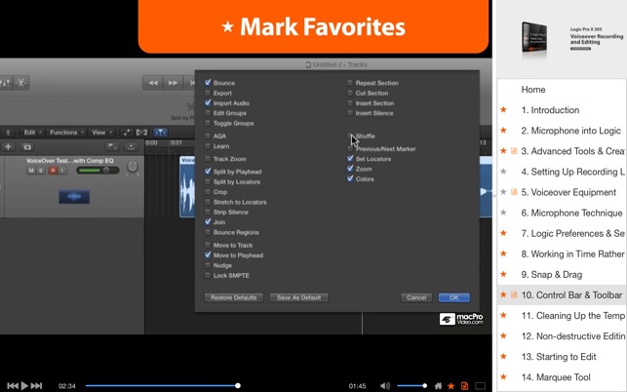Add a new track with the plus button
Screen dimensions: 627x392
pyautogui.click(x=8, y=147)
